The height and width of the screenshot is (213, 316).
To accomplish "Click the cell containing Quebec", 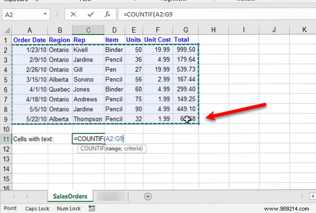I will (x=60, y=89).
